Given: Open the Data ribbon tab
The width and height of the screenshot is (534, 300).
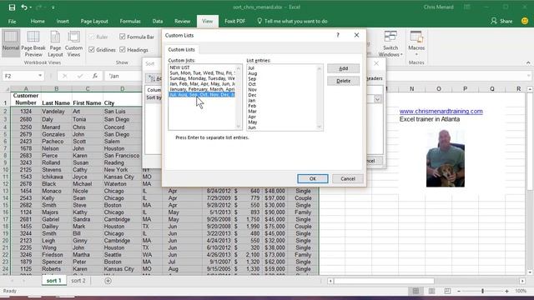Looking at the screenshot, I should click(x=158, y=21).
